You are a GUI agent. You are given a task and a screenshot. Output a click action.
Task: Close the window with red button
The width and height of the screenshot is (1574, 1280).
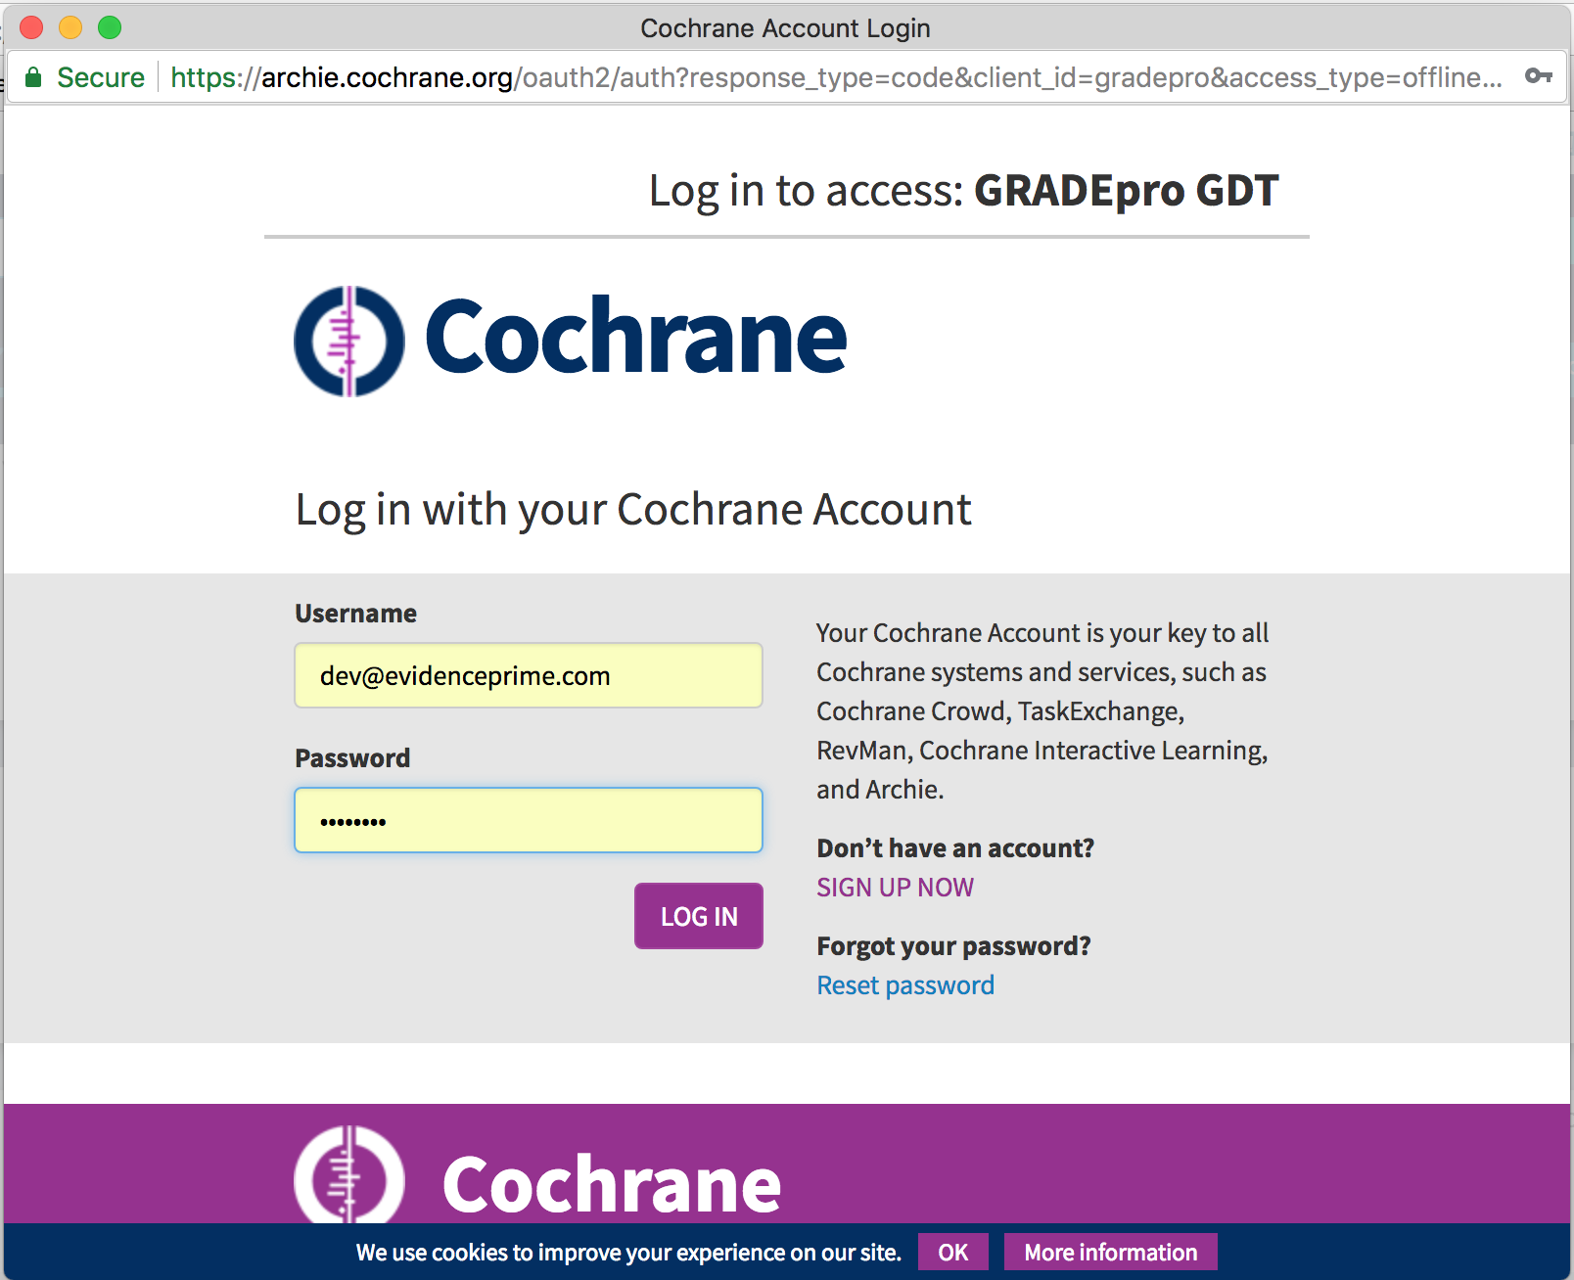[31, 27]
